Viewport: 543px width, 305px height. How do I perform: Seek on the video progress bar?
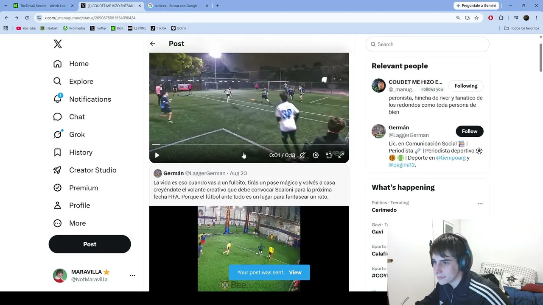[x=249, y=145]
